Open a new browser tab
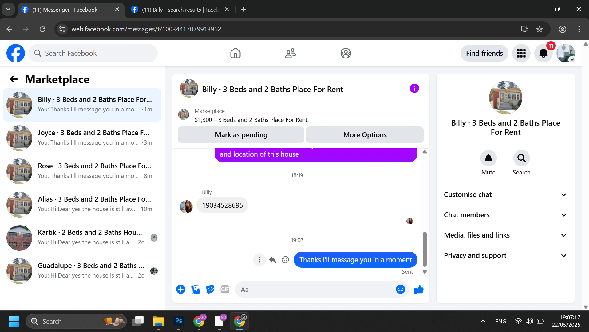 [x=243, y=10]
